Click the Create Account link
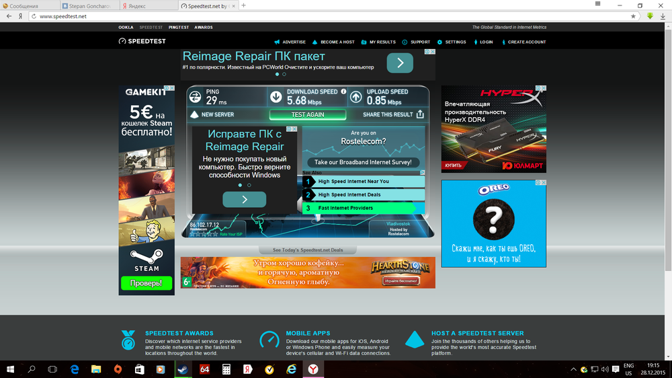 click(523, 42)
